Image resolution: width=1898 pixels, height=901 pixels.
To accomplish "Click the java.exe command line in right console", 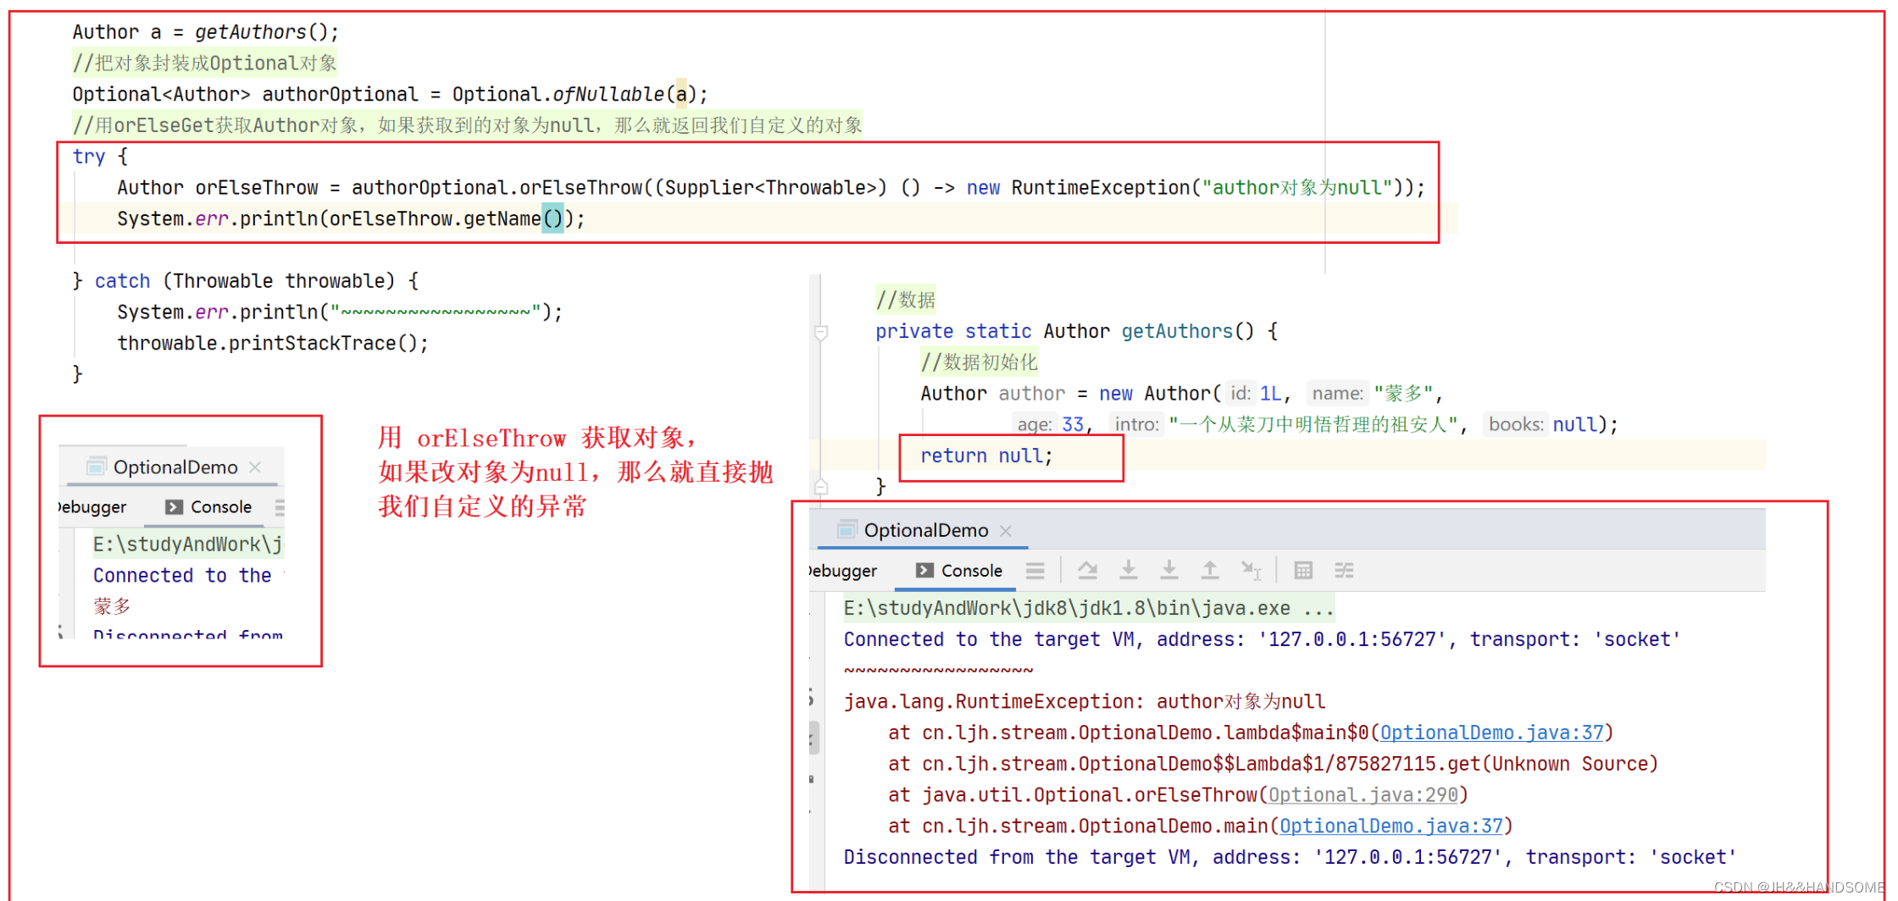I will (x=1089, y=608).
